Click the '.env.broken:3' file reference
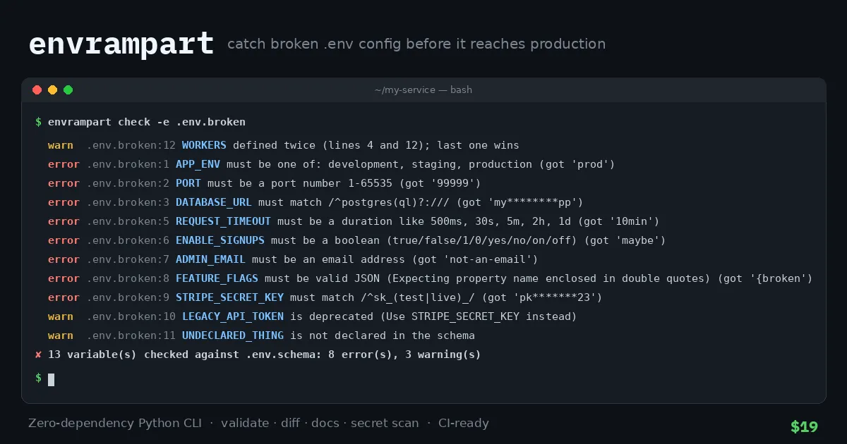 point(128,202)
